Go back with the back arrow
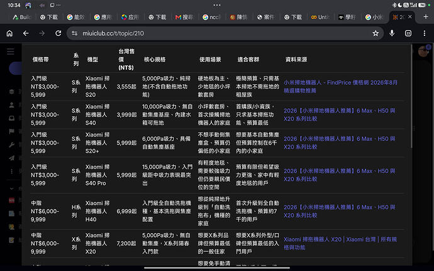This screenshot has height=271, width=434. 26,33
